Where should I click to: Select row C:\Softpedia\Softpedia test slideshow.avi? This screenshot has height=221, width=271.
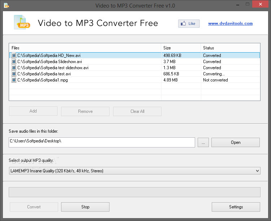click(x=134, y=67)
